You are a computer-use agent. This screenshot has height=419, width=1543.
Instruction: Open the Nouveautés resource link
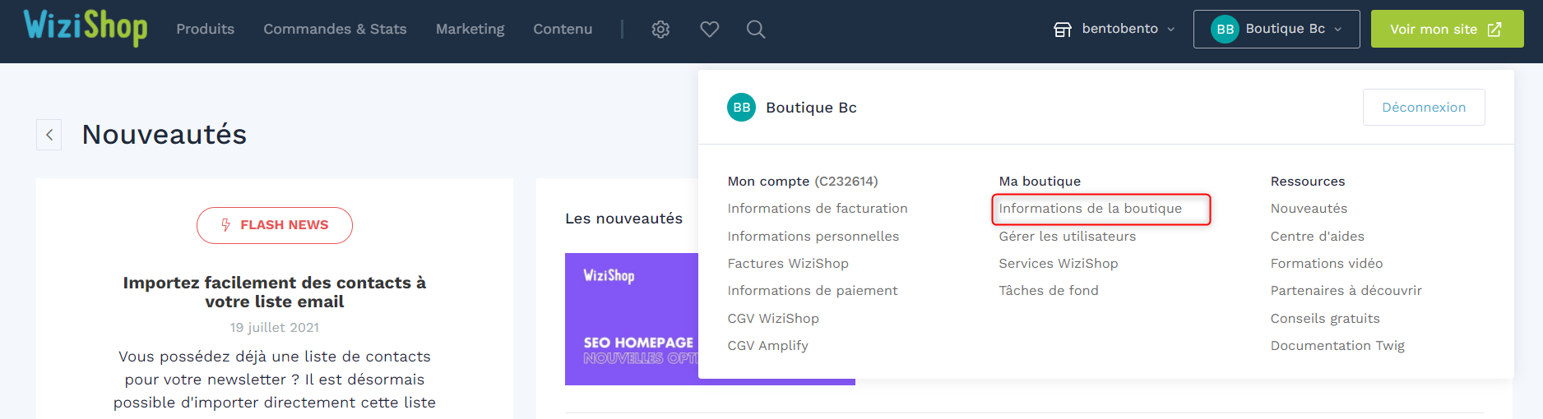[1309, 209]
